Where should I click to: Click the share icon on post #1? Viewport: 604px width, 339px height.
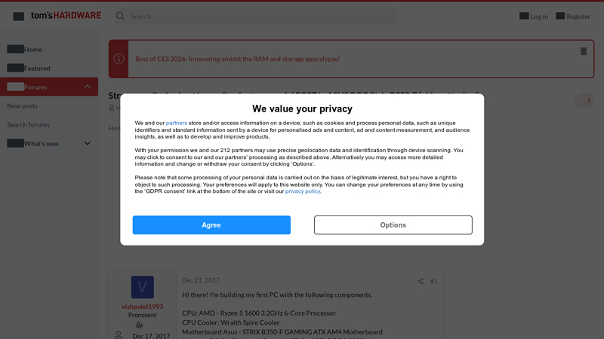421,281
